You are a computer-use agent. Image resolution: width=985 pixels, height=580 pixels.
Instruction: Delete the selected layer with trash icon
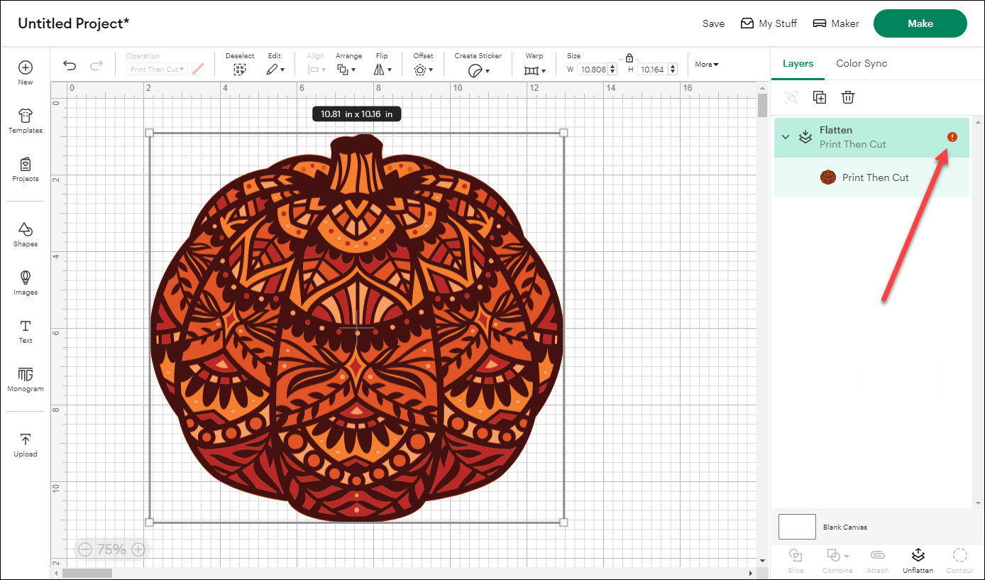point(848,97)
